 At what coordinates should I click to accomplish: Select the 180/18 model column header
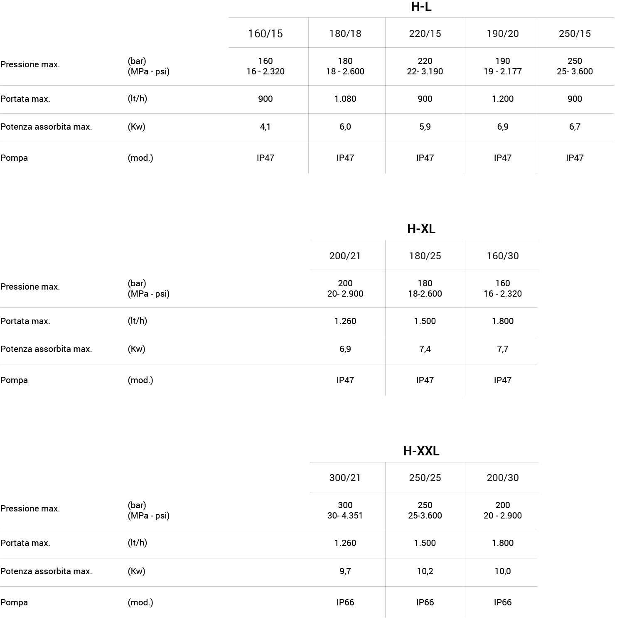(345, 34)
